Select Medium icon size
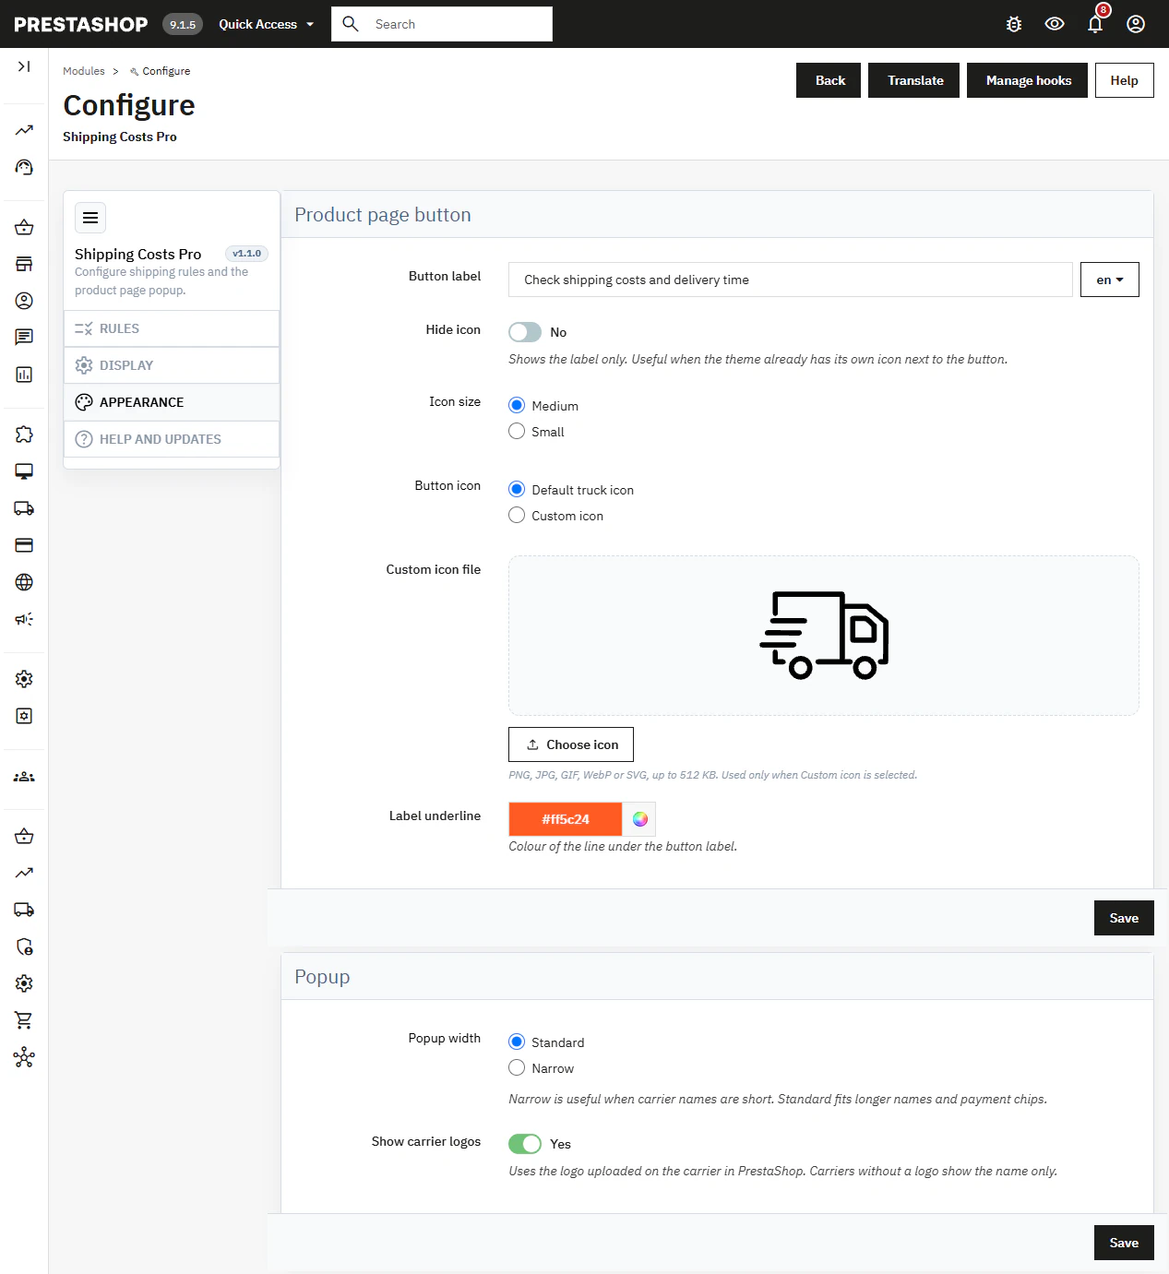The height and width of the screenshot is (1274, 1169). point(517,405)
